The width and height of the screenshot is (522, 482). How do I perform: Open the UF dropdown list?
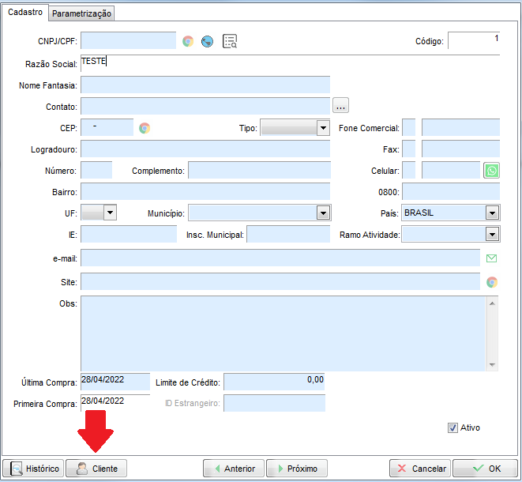pos(110,213)
